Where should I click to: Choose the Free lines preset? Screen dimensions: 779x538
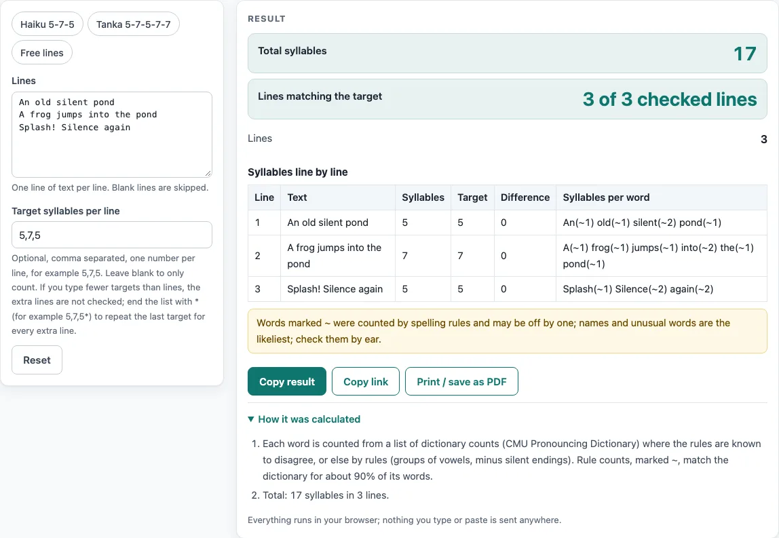(42, 53)
